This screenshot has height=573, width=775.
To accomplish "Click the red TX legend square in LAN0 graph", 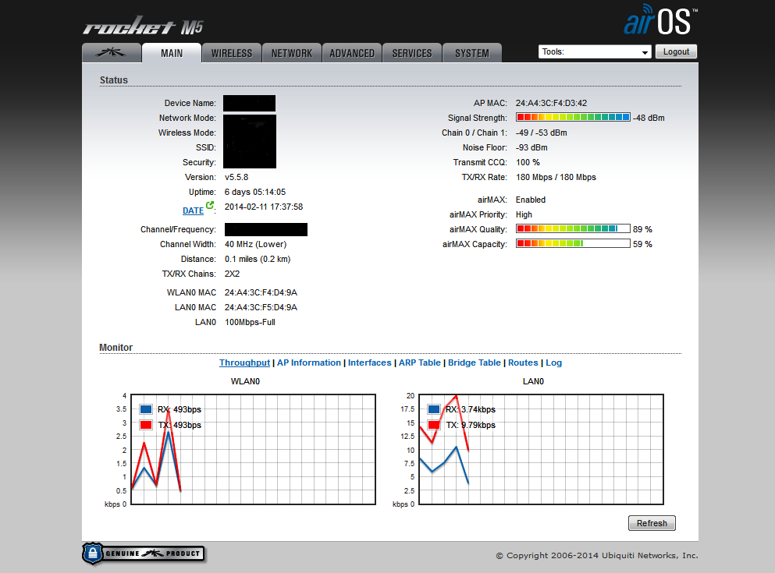I will pos(434,425).
